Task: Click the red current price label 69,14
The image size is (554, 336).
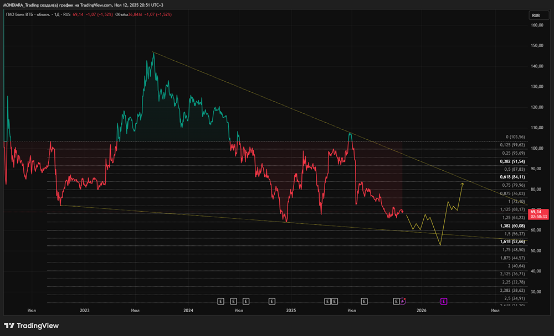Action: point(538,214)
